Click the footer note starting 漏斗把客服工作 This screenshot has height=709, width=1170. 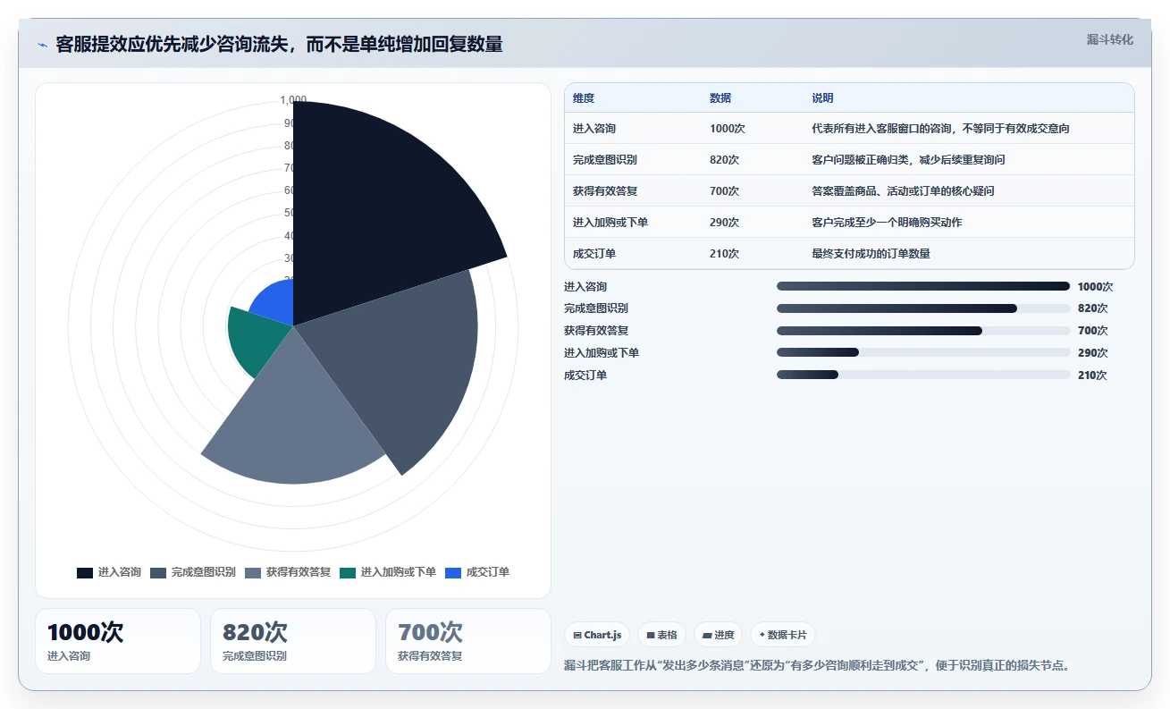[817, 665]
